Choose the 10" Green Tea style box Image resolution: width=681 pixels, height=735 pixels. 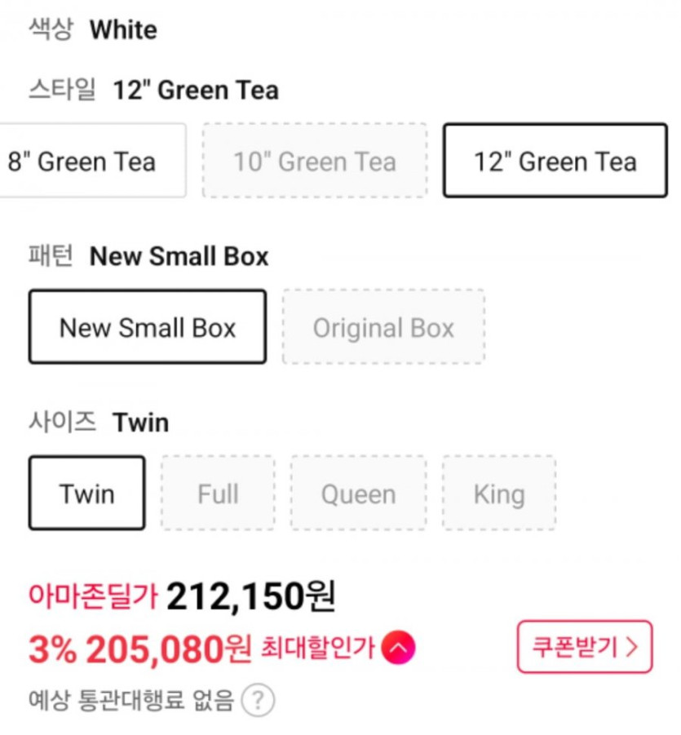click(x=314, y=161)
